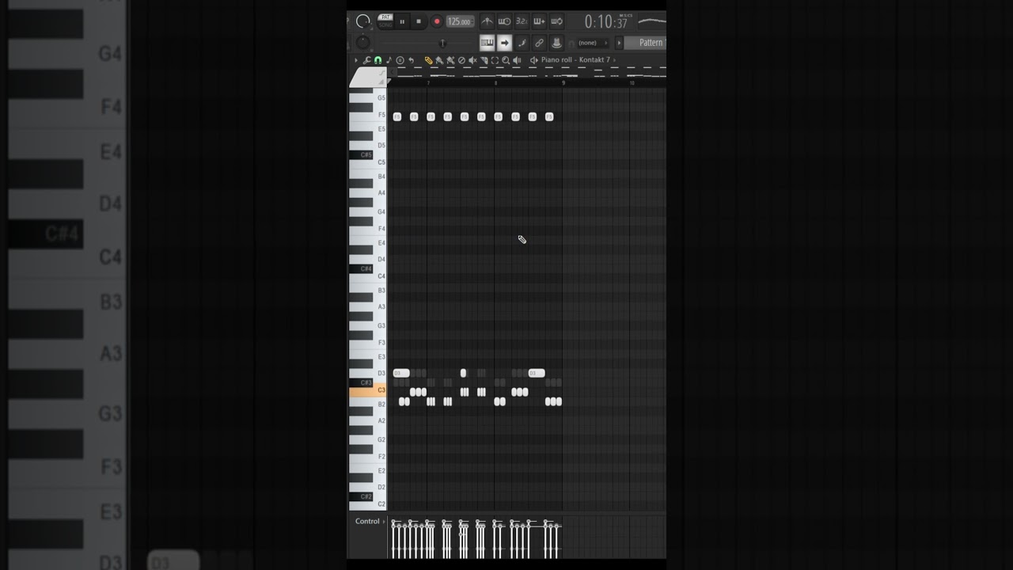Click the main volume knob
The width and height of the screenshot is (1013, 570).
coord(363,21)
